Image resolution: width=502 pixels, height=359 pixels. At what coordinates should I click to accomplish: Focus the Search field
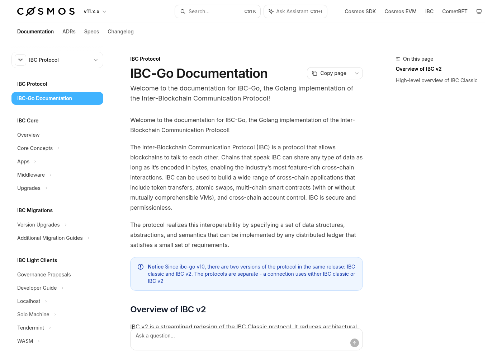point(218,11)
